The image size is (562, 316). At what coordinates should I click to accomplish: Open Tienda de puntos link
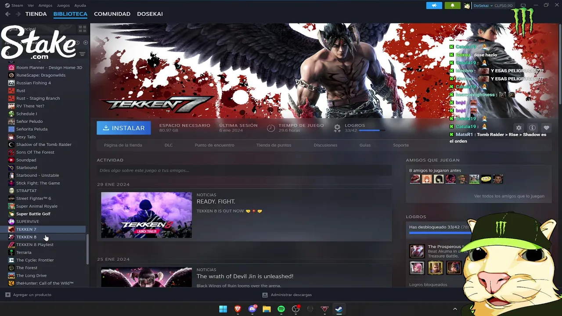click(x=274, y=145)
